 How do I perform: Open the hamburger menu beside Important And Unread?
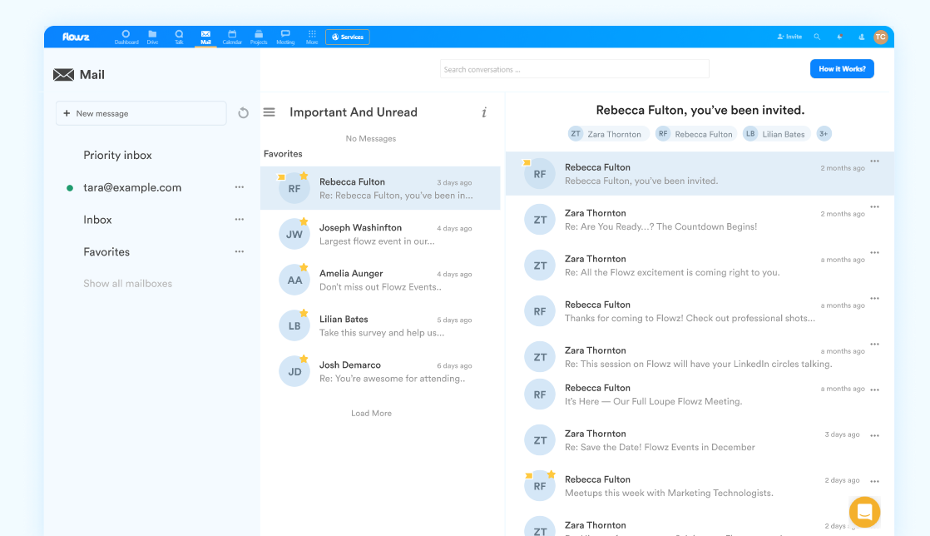coord(269,112)
